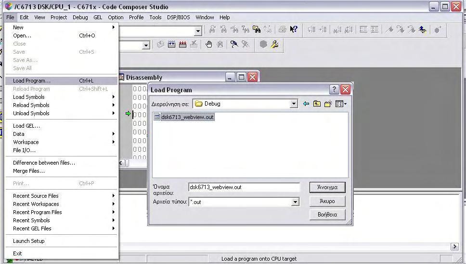Click the blue Toggle Probe Point icon
Image resolution: width=466 pixels, height=264 pixels.
234,45
